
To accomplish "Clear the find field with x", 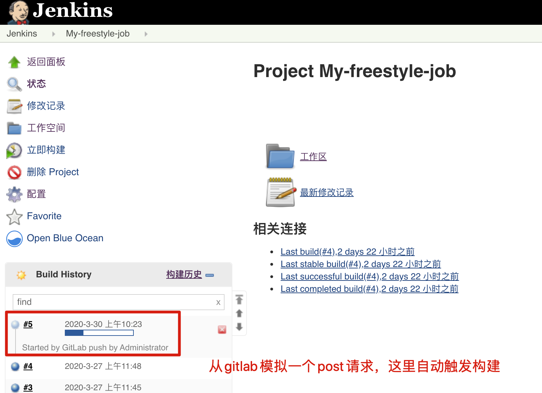I will pos(218,302).
